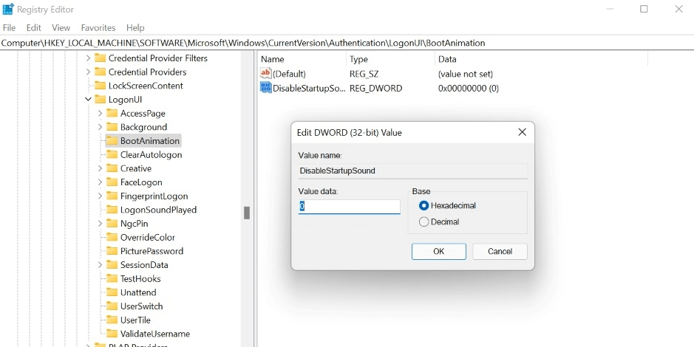Click the 0x00000000 (0) data cell
694x347 pixels.
click(x=469, y=88)
